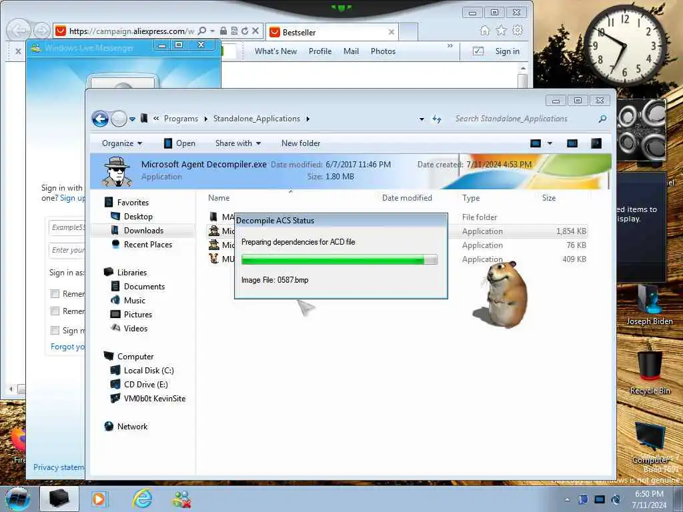Sort by the Name column header

(x=219, y=197)
